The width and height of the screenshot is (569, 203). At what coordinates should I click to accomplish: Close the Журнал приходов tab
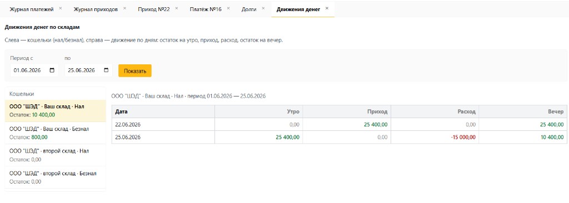coord(124,8)
